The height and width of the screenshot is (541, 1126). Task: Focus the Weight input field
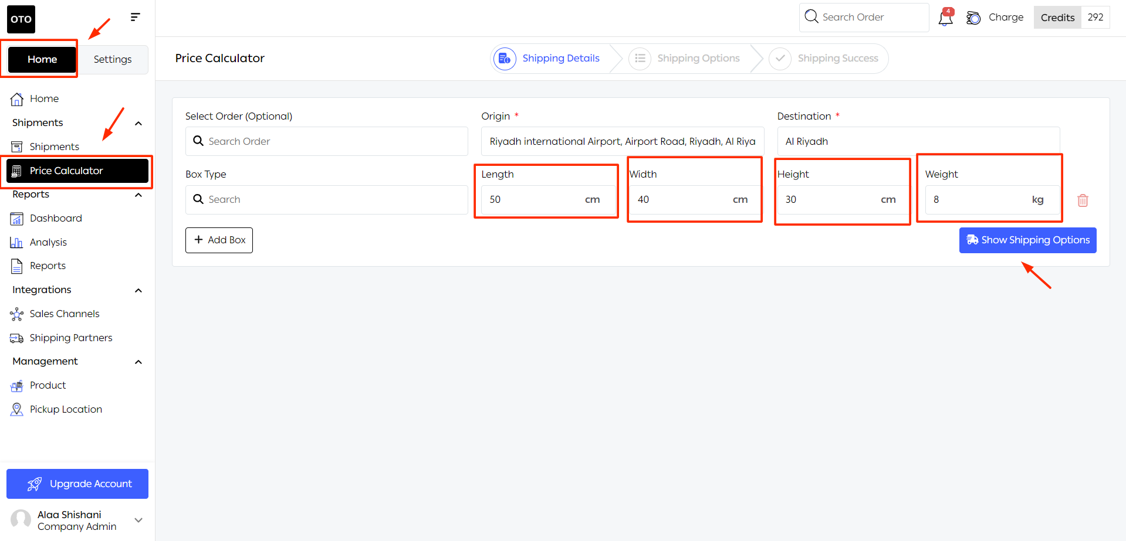point(993,200)
